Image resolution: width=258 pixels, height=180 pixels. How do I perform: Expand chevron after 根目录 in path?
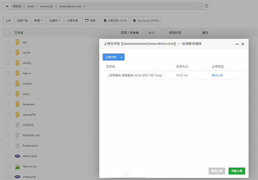24,6
